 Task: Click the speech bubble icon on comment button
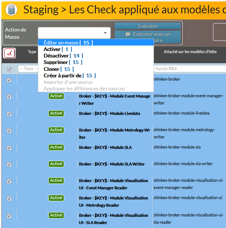(x=128, y=34)
